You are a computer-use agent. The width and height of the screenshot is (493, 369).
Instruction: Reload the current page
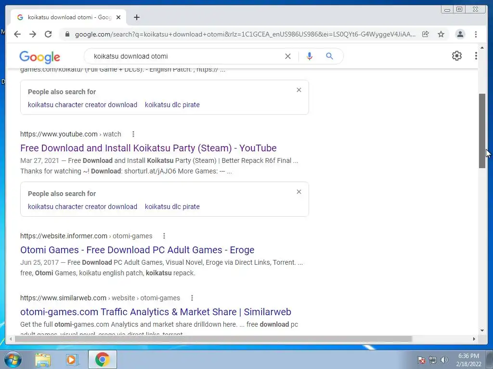(x=48, y=34)
